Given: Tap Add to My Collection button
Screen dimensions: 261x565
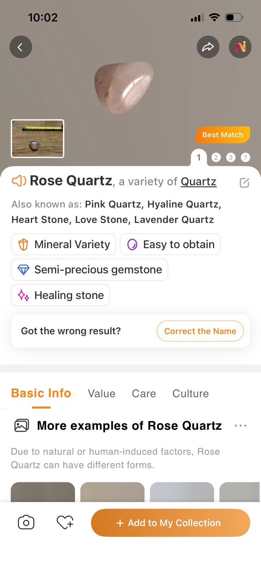Looking at the screenshot, I should [171, 523].
